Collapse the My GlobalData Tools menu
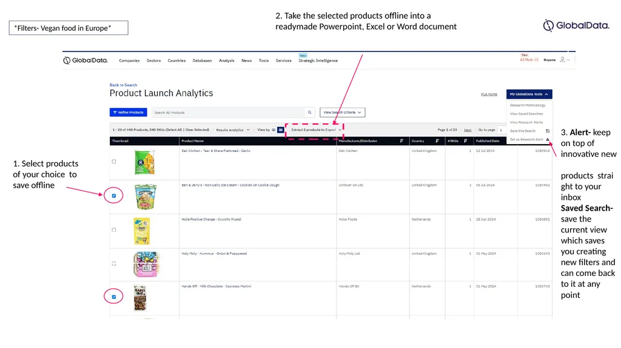 tap(529, 94)
